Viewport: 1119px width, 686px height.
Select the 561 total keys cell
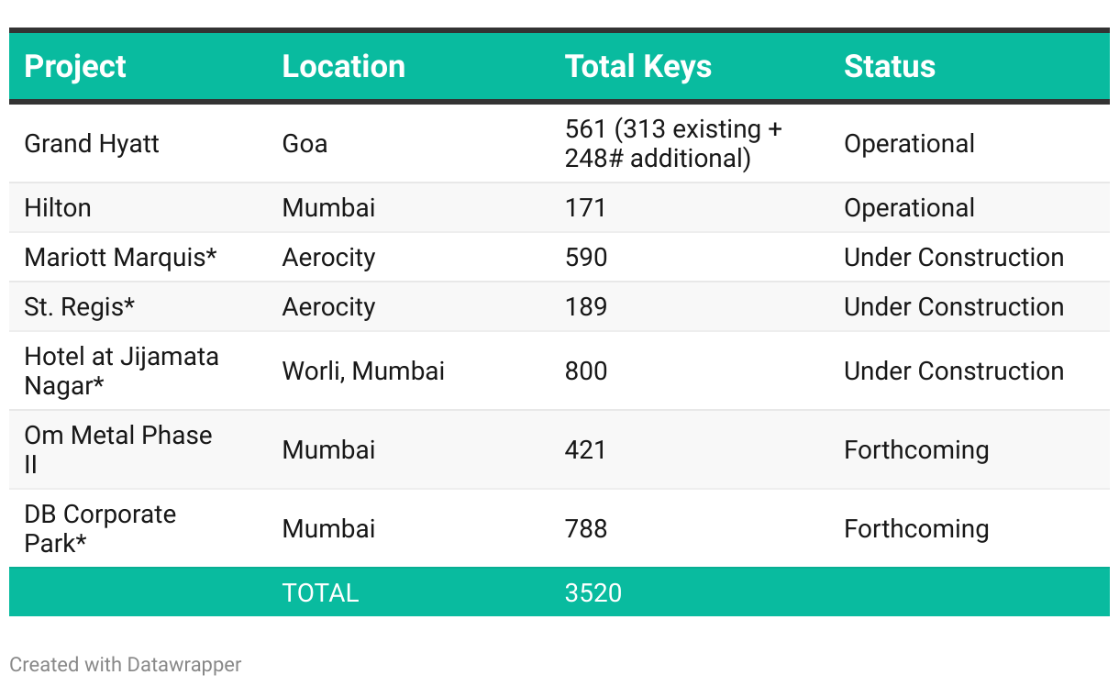(x=673, y=144)
